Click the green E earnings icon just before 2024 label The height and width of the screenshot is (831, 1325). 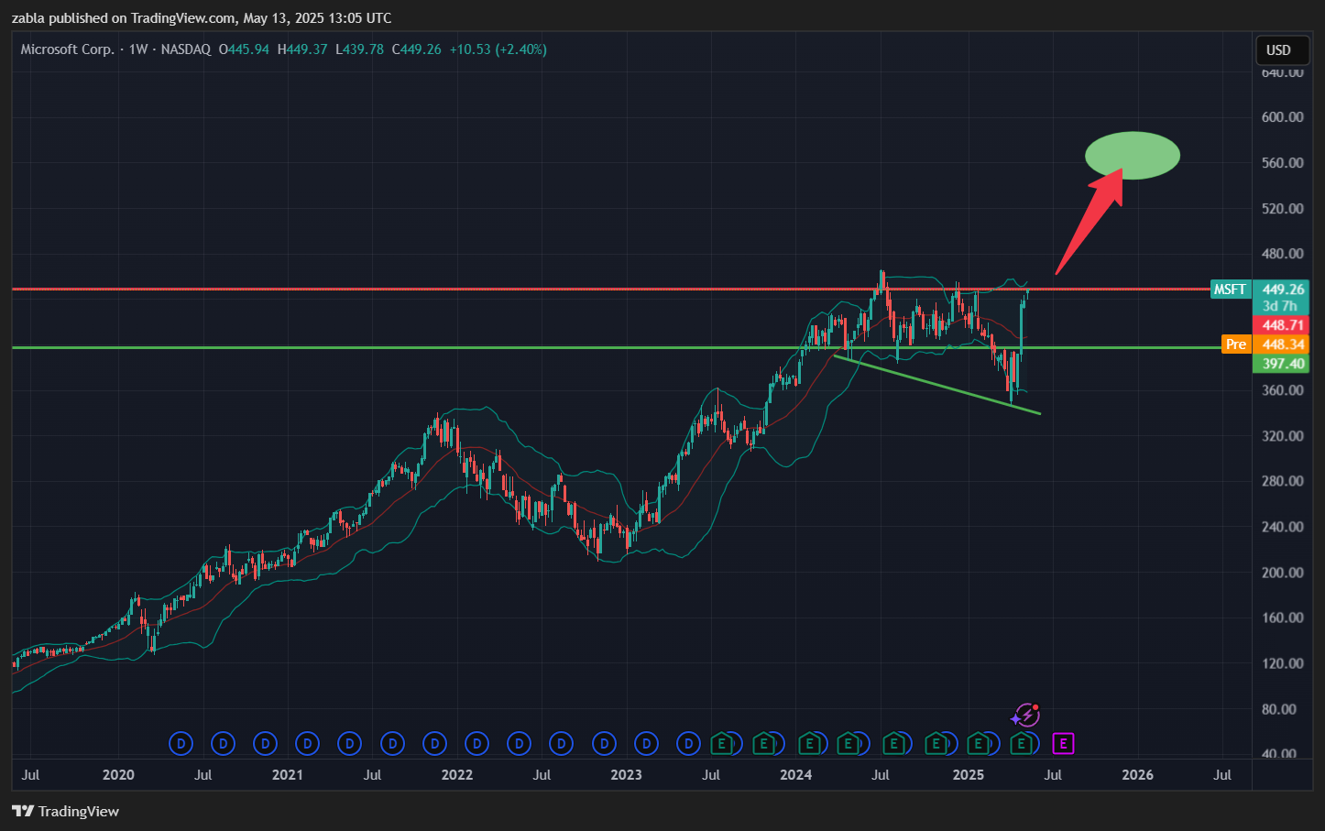[763, 743]
